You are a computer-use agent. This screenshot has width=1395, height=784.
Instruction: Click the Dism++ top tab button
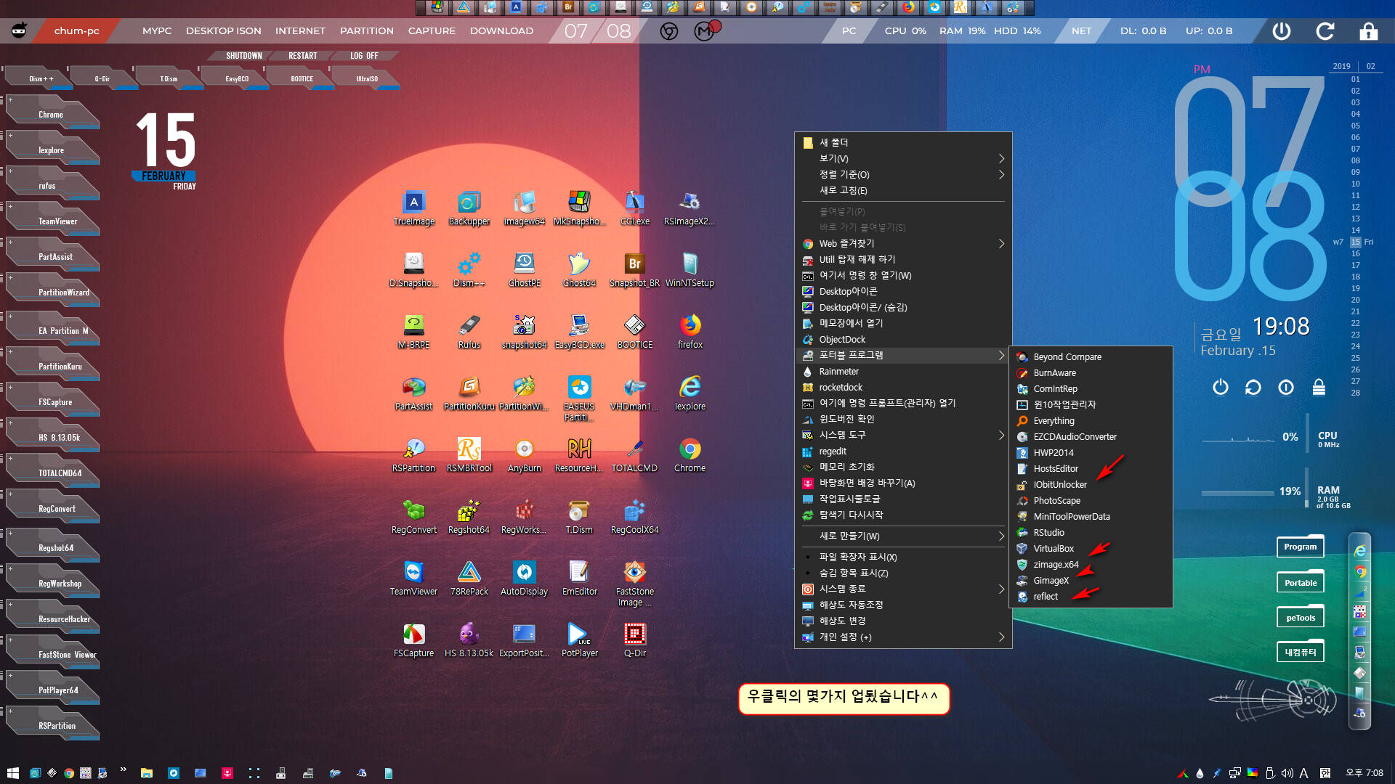41,78
